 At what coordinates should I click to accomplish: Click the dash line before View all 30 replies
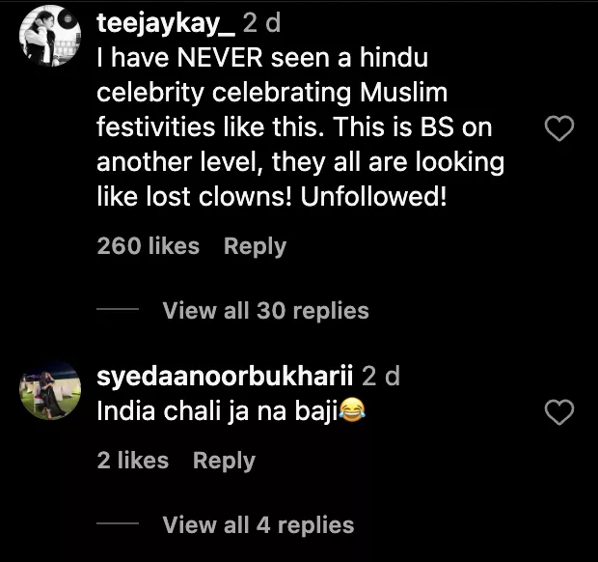119,311
